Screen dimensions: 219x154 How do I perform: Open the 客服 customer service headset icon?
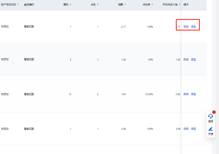211,116
